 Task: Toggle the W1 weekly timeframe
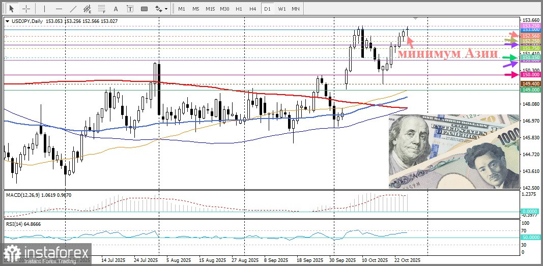[281, 9]
